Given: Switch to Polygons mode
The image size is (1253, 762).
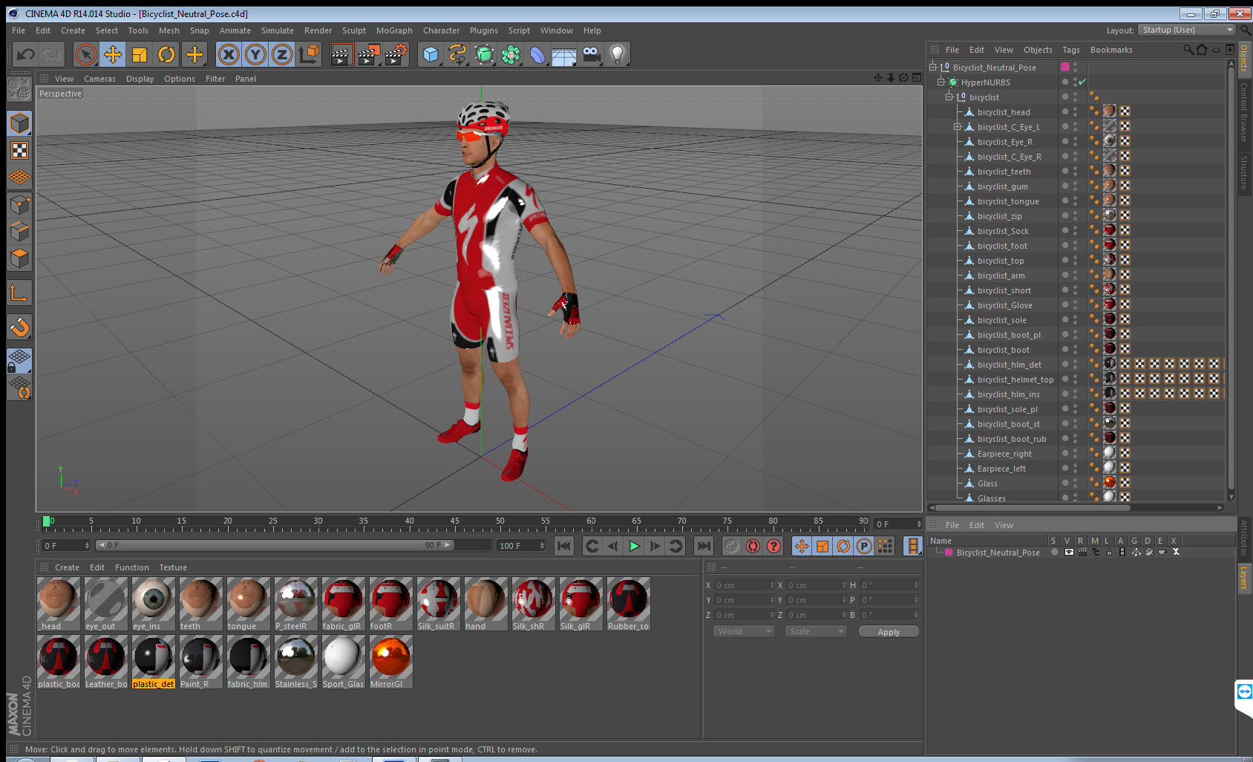Looking at the screenshot, I should point(19,258).
